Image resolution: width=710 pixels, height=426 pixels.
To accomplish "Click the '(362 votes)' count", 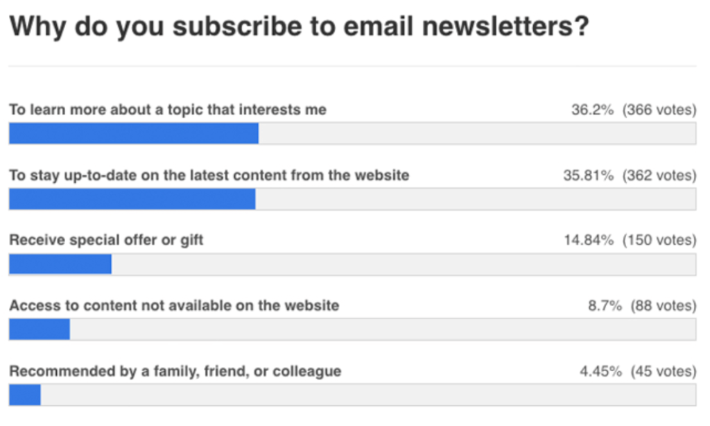I will click(659, 176).
